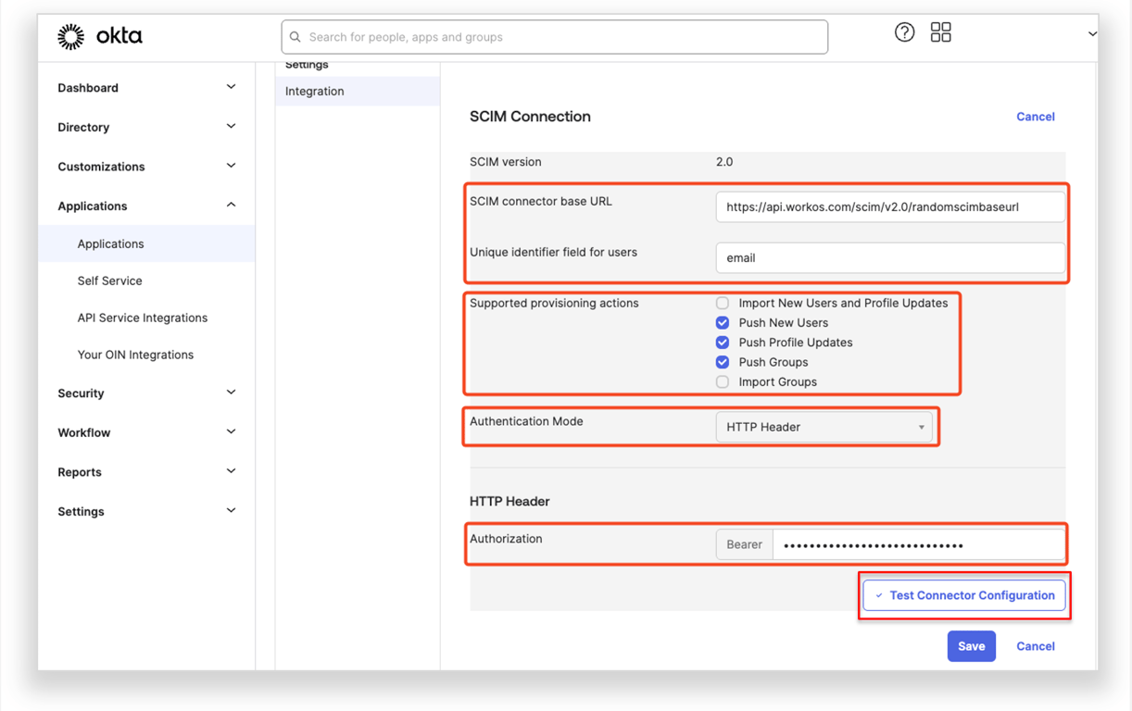The width and height of the screenshot is (1132, 711).
Task: Toggle the Push Groups checkbox
Action: pos(723,362)
